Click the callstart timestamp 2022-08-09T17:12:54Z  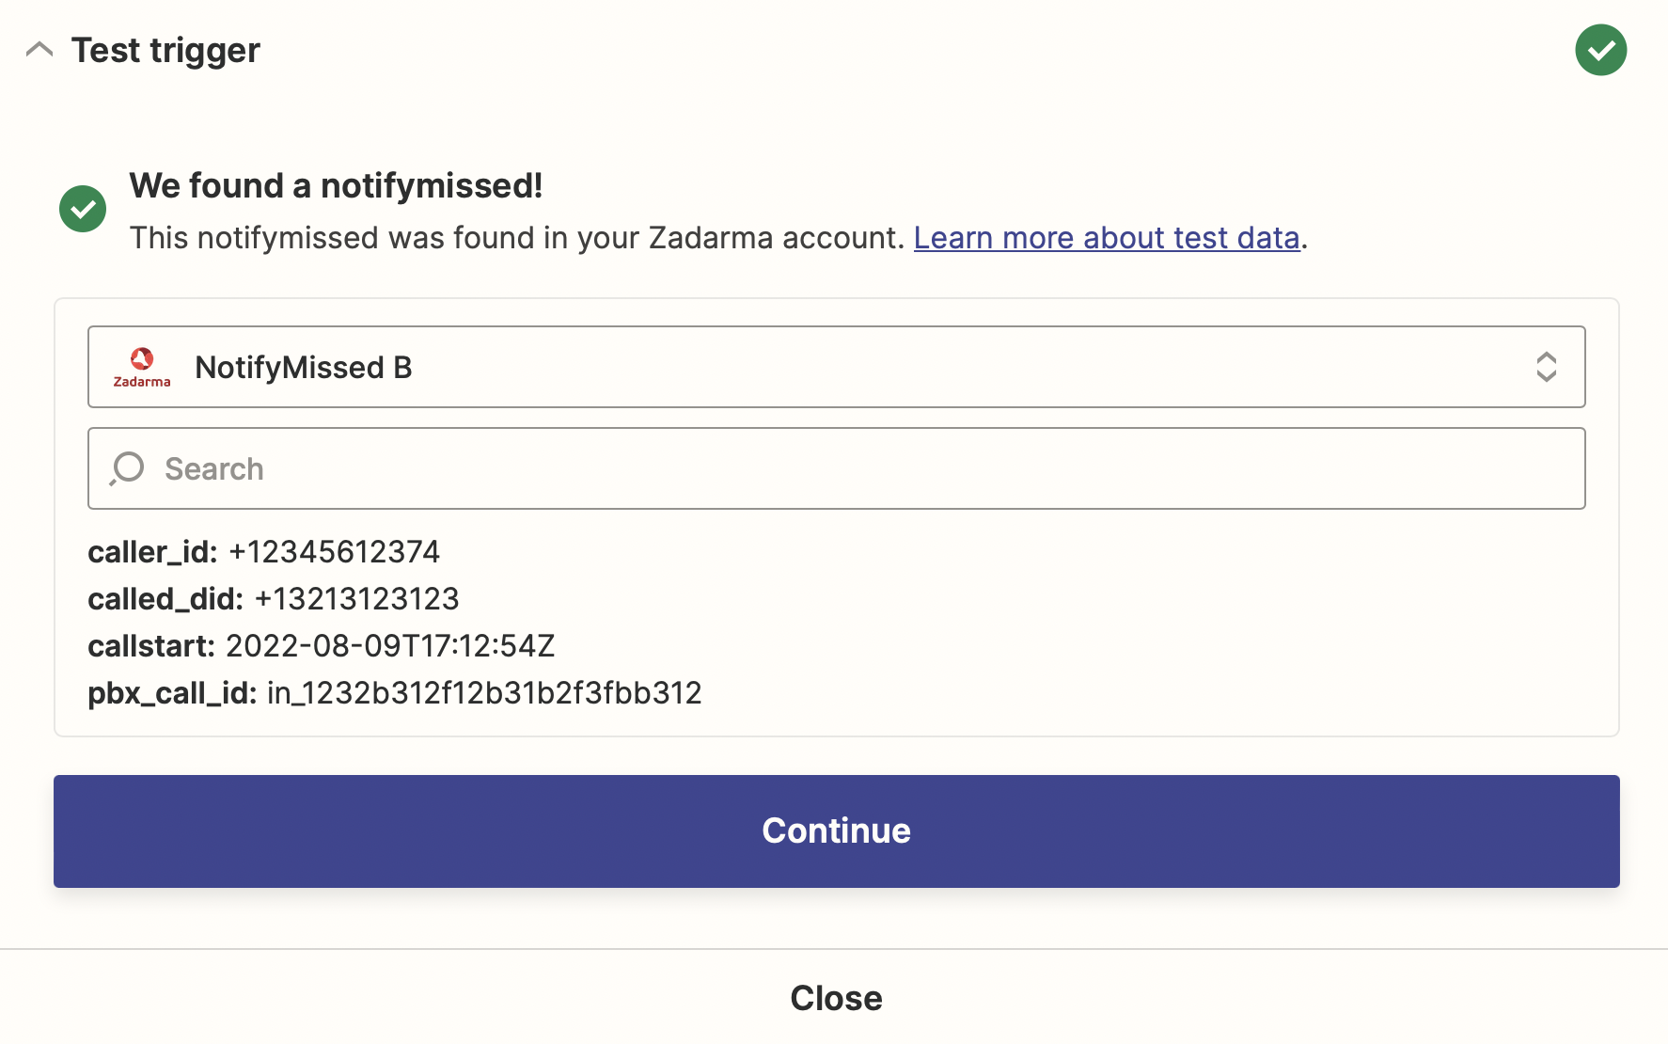(390, 646)
